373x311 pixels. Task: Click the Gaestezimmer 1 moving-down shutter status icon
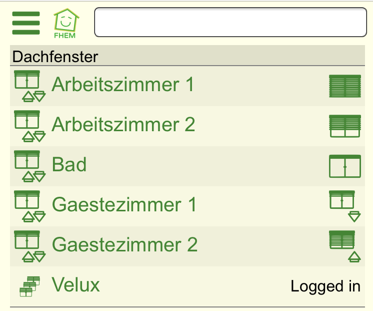pyautogui.click(x=345, y=206)
